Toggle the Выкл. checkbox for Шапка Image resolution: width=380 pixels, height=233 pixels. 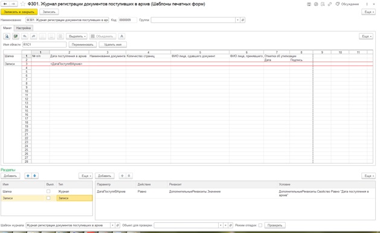click(48, 191)
